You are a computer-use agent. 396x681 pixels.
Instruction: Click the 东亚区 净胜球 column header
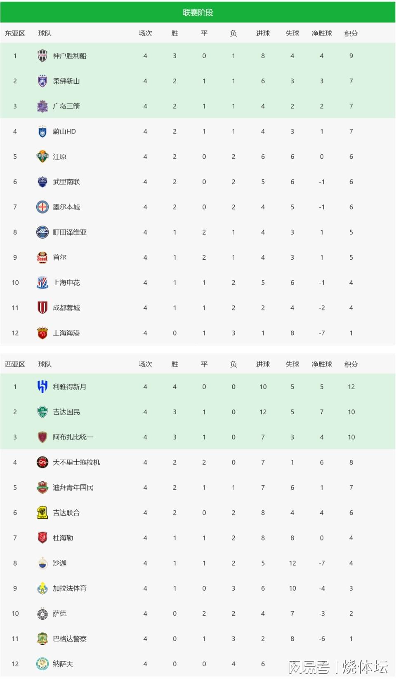pos(322,33)
